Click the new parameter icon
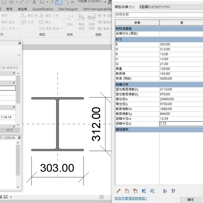Screen dimensions: 203x203 (127, 191)
